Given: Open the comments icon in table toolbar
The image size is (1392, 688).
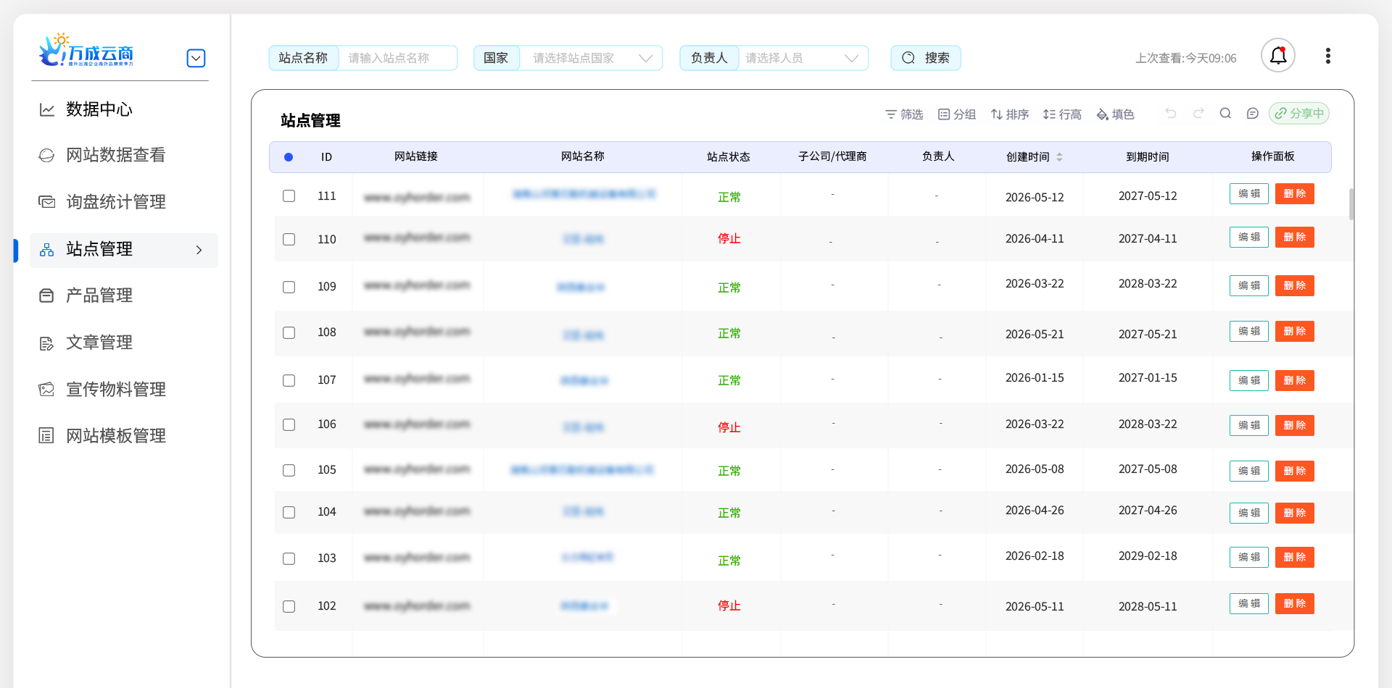Looking at the screenshot, I should tap(1252, 114).
